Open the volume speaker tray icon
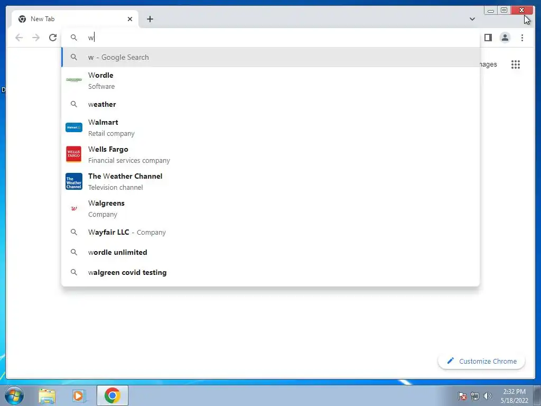541x406 pixels. [488, 396]
